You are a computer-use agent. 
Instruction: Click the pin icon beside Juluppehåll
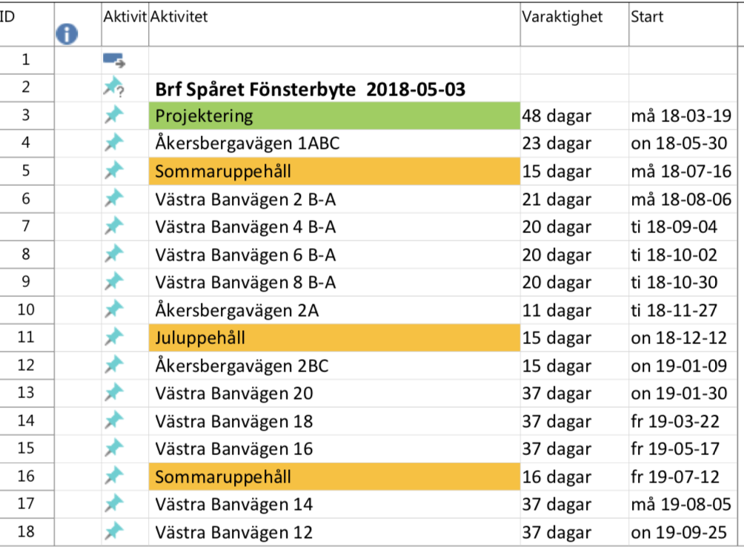[x=113, y=337]
